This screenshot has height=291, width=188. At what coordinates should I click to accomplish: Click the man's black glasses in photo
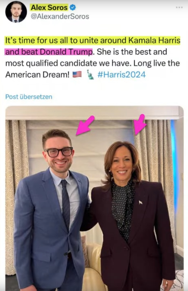59,152
